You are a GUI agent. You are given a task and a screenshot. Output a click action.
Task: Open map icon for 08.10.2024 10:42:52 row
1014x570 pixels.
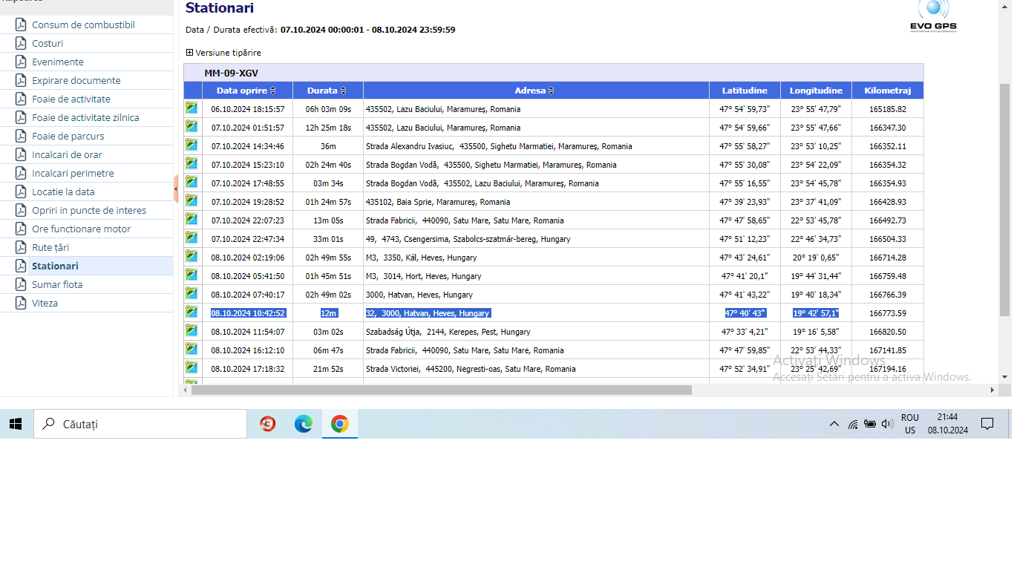click(x=192, y=312)
